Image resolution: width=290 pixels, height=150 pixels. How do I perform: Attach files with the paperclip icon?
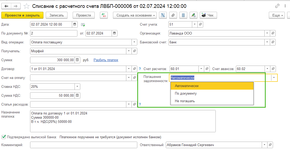(173, 15)
